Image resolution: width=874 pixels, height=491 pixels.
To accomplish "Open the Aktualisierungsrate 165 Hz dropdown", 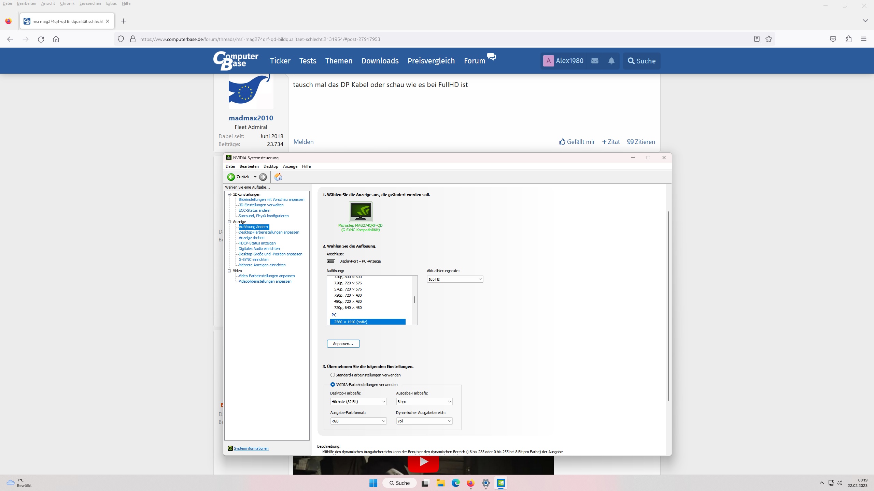I will [455, 279].
